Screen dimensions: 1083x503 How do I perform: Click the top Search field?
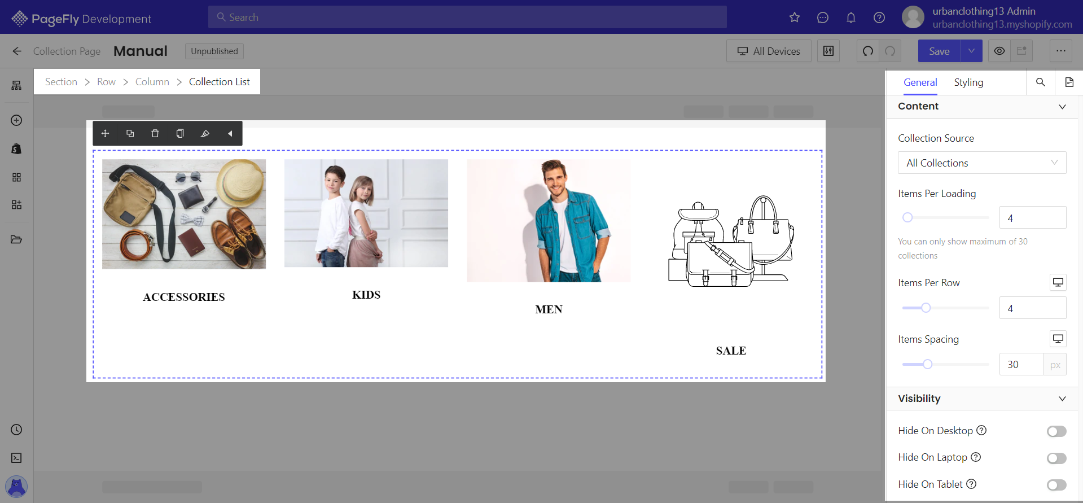467,18
